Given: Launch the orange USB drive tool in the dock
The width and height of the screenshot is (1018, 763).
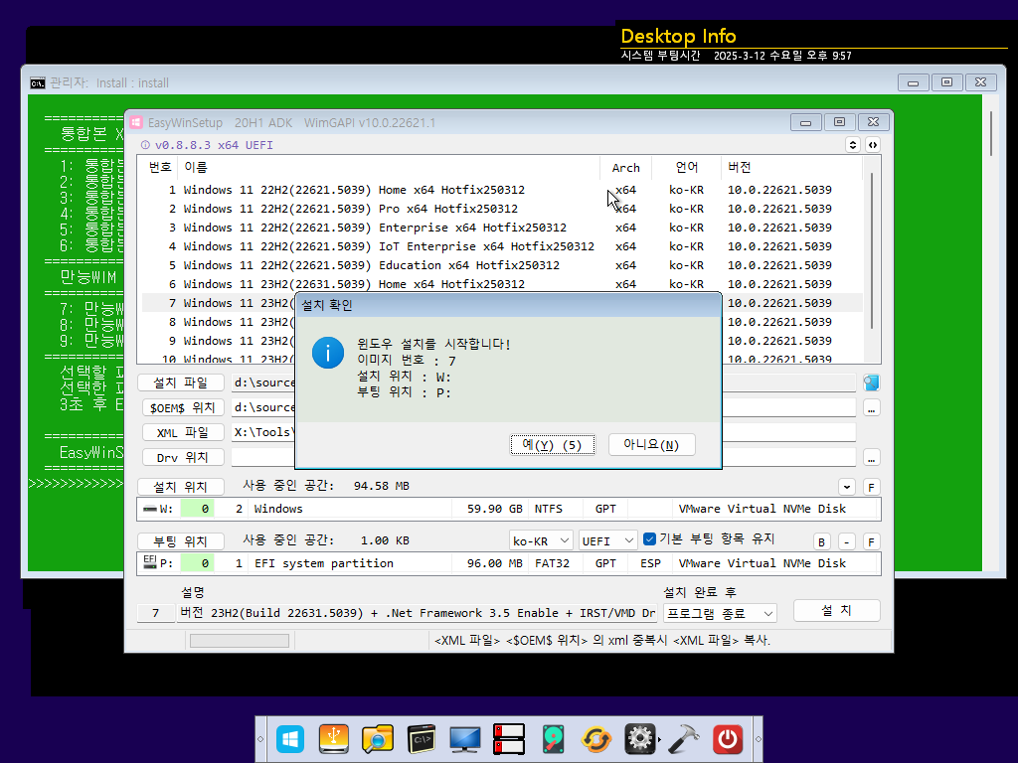Looking at the screenshot, I should 334,739.
